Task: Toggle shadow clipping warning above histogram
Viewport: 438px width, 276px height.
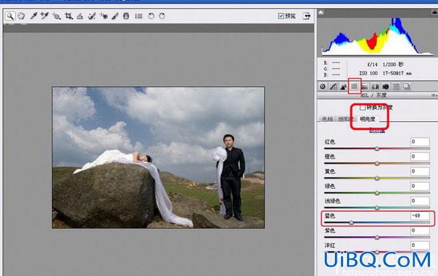Action: (321, 12)
